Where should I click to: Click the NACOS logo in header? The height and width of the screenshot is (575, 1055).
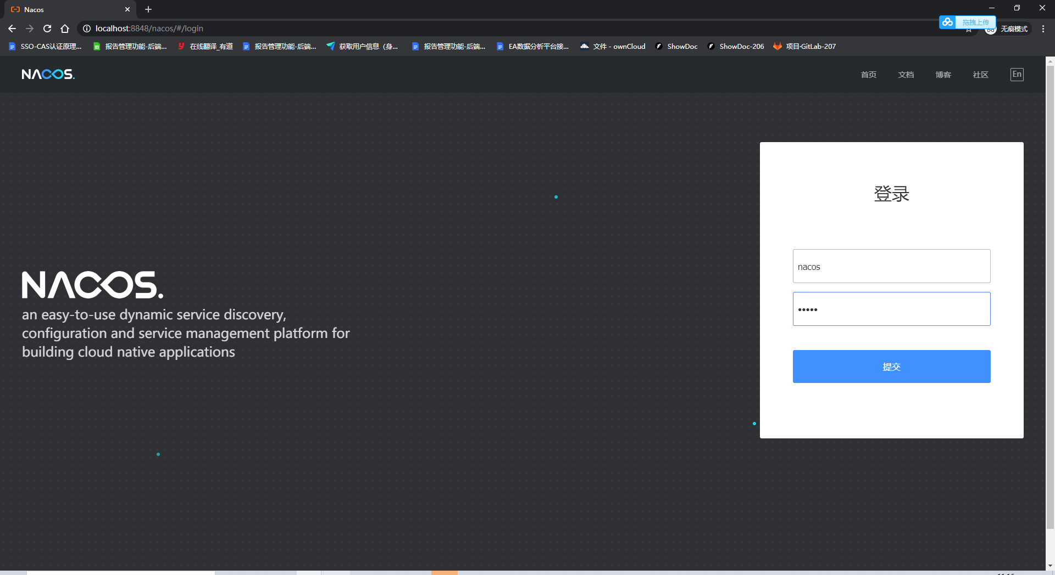pos(48,74)
